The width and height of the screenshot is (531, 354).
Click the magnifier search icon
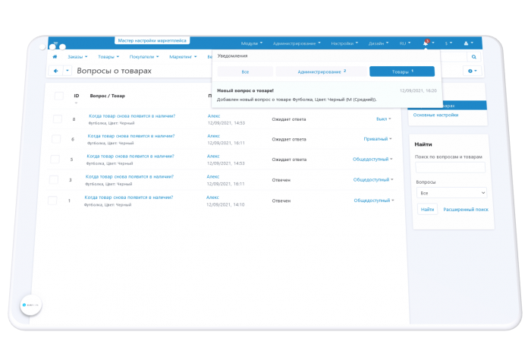click(x=474, y=57)
